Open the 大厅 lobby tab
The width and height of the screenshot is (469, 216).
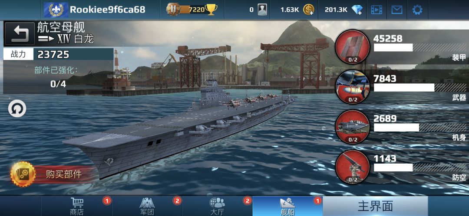(218, 206)
